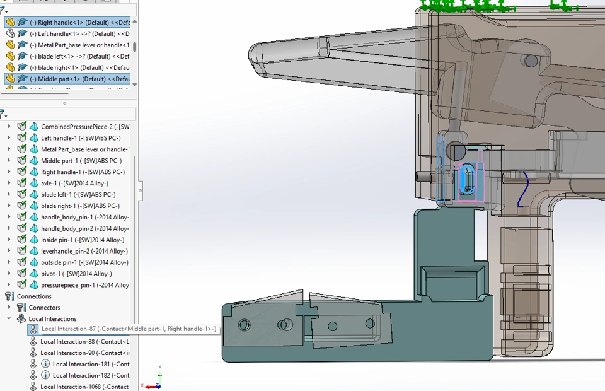Viewport: 605px width, 391px height.
Task: Click the Connectors icon
Action: (x=21, y=308)
